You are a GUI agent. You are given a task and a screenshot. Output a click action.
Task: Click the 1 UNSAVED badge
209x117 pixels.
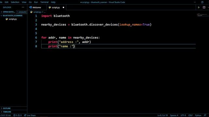tap(22, 12)
